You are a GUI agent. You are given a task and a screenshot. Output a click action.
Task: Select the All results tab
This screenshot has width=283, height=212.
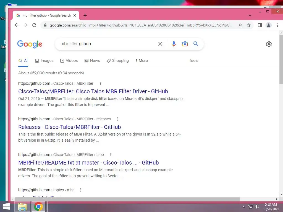click(23, 61)
